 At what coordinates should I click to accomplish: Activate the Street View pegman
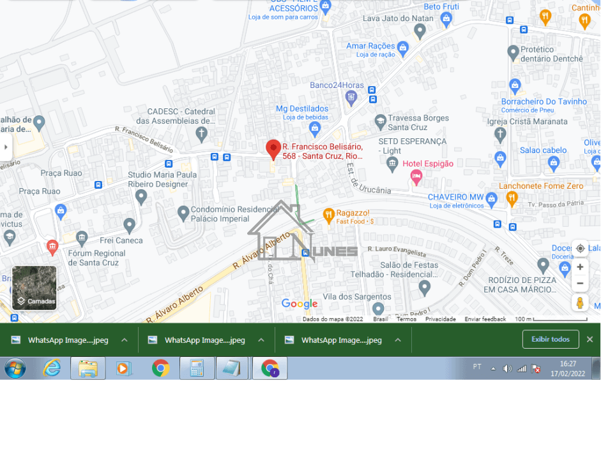click(580, 303)
